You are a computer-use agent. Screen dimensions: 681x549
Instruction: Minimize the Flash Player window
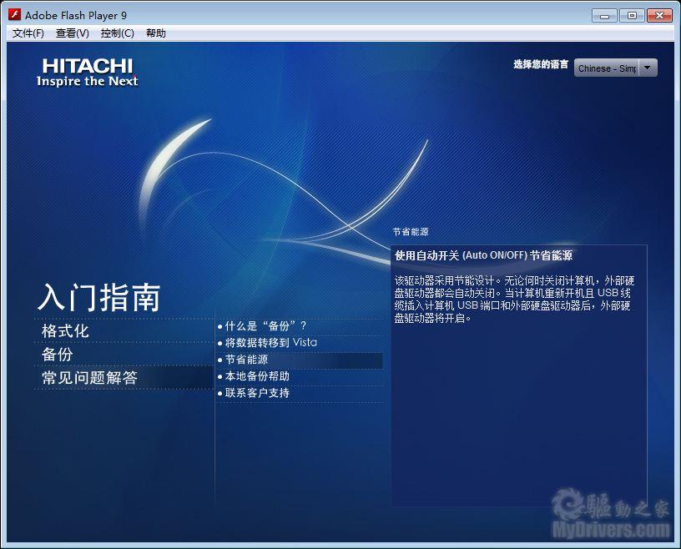(x=604, y=15)
